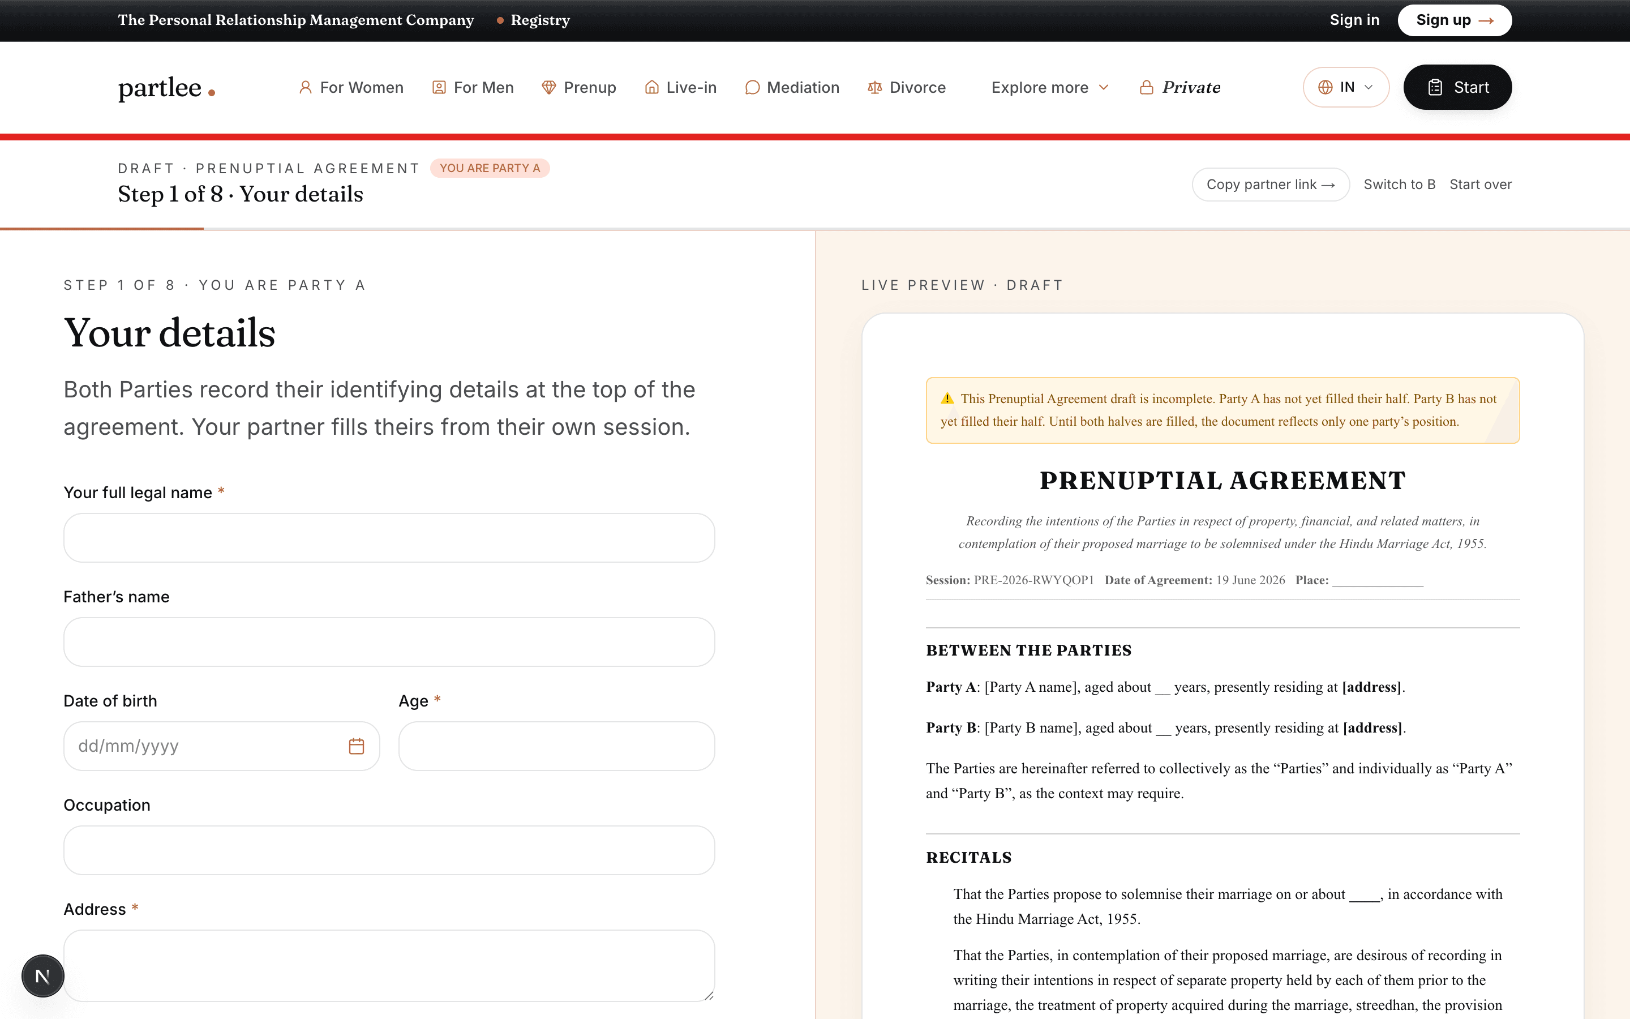
Task: Go to the Live-in section
Action: 681,88
